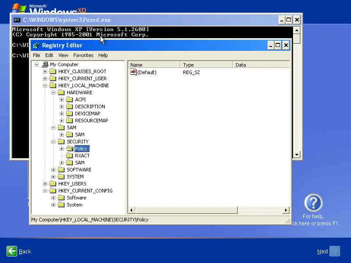Click the Type column header

[206, 65]
